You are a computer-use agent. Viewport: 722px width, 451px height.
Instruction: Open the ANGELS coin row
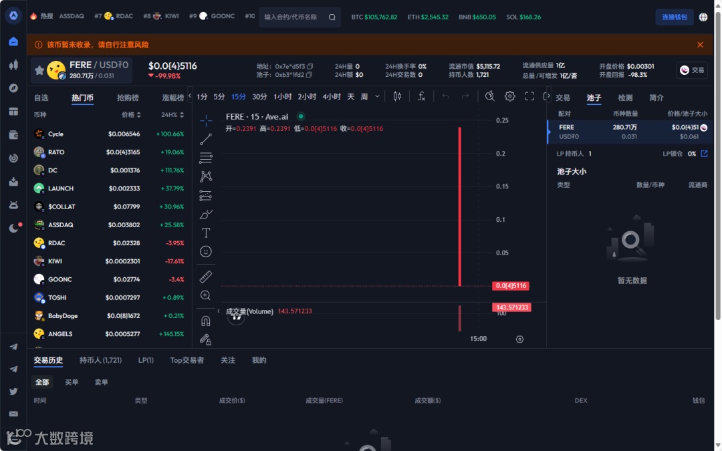pyautogui.click(x=109, y=333)
